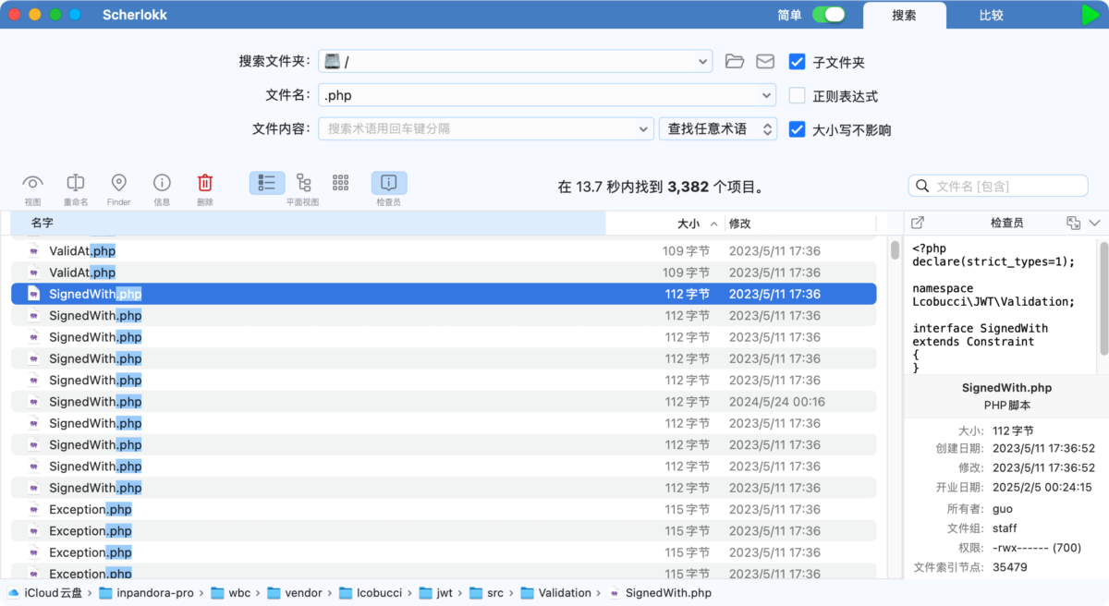Expand the 搜索文件夹 folder dropdown arrow

tap(703, 62)
